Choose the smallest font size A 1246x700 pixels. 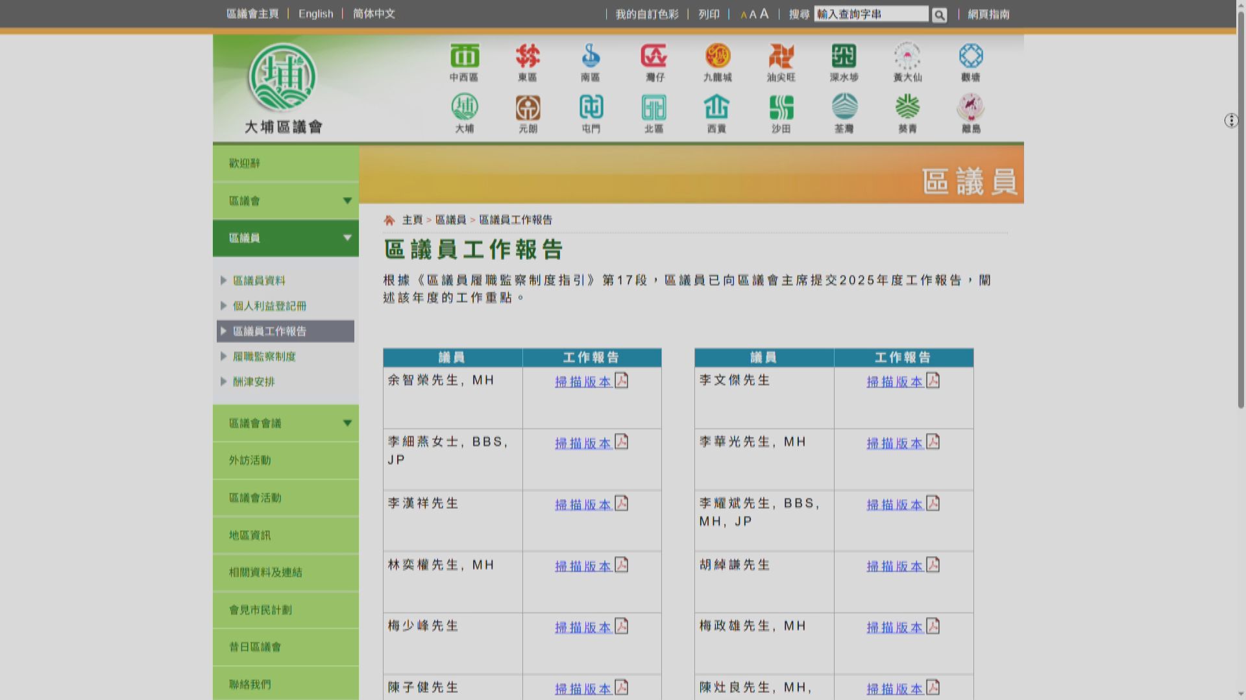coord(743,15)
